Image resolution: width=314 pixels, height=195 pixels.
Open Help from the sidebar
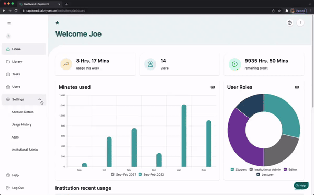pos(13,175)
